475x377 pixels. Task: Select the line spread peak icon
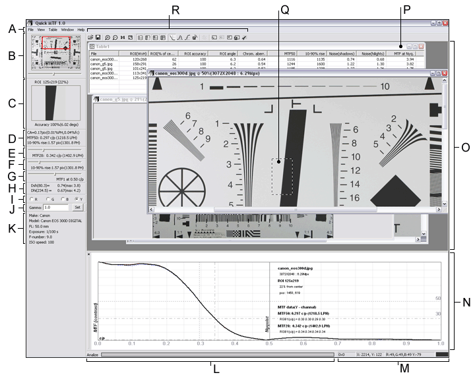click(x=180, y=38)
